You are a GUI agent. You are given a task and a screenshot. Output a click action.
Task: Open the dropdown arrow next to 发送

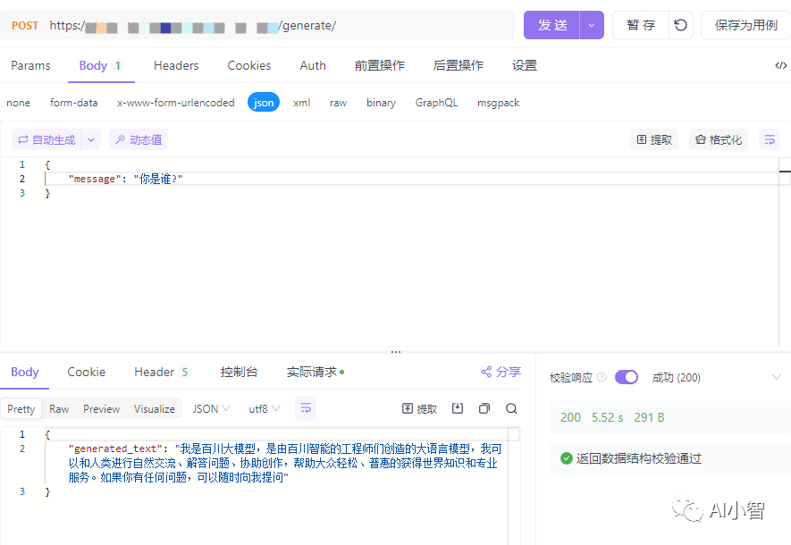592,25
